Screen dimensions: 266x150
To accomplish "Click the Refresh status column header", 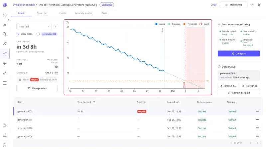I will click(204, 102).
